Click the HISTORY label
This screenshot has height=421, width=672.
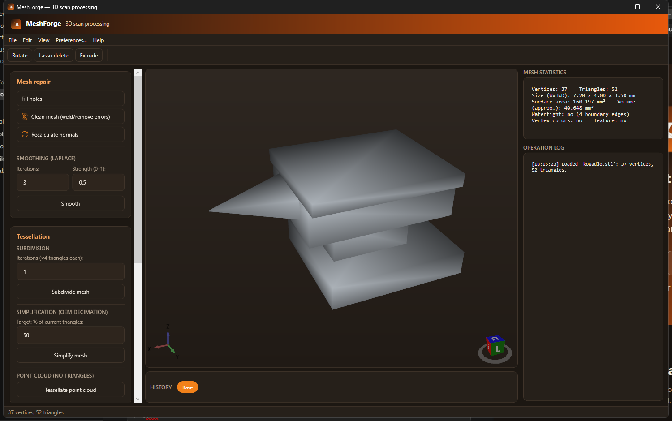coord(161,387)
